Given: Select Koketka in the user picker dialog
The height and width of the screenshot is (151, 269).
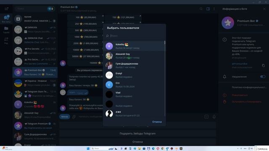Looking at the screenshot, I should pos(134,46).
